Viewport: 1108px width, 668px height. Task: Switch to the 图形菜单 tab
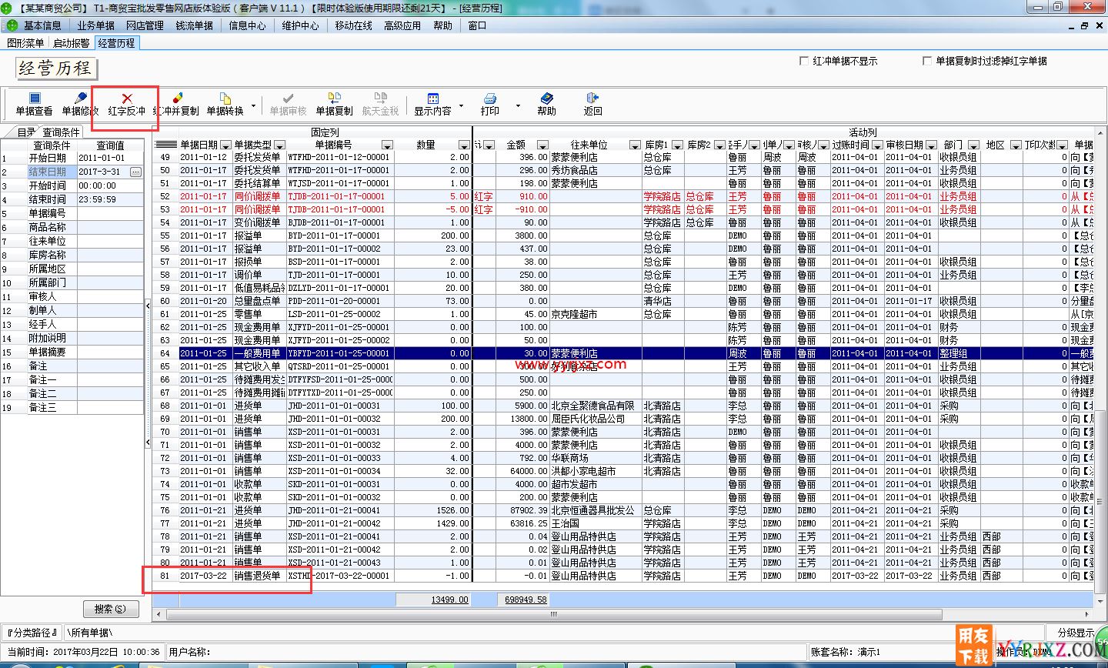(25, 43)
